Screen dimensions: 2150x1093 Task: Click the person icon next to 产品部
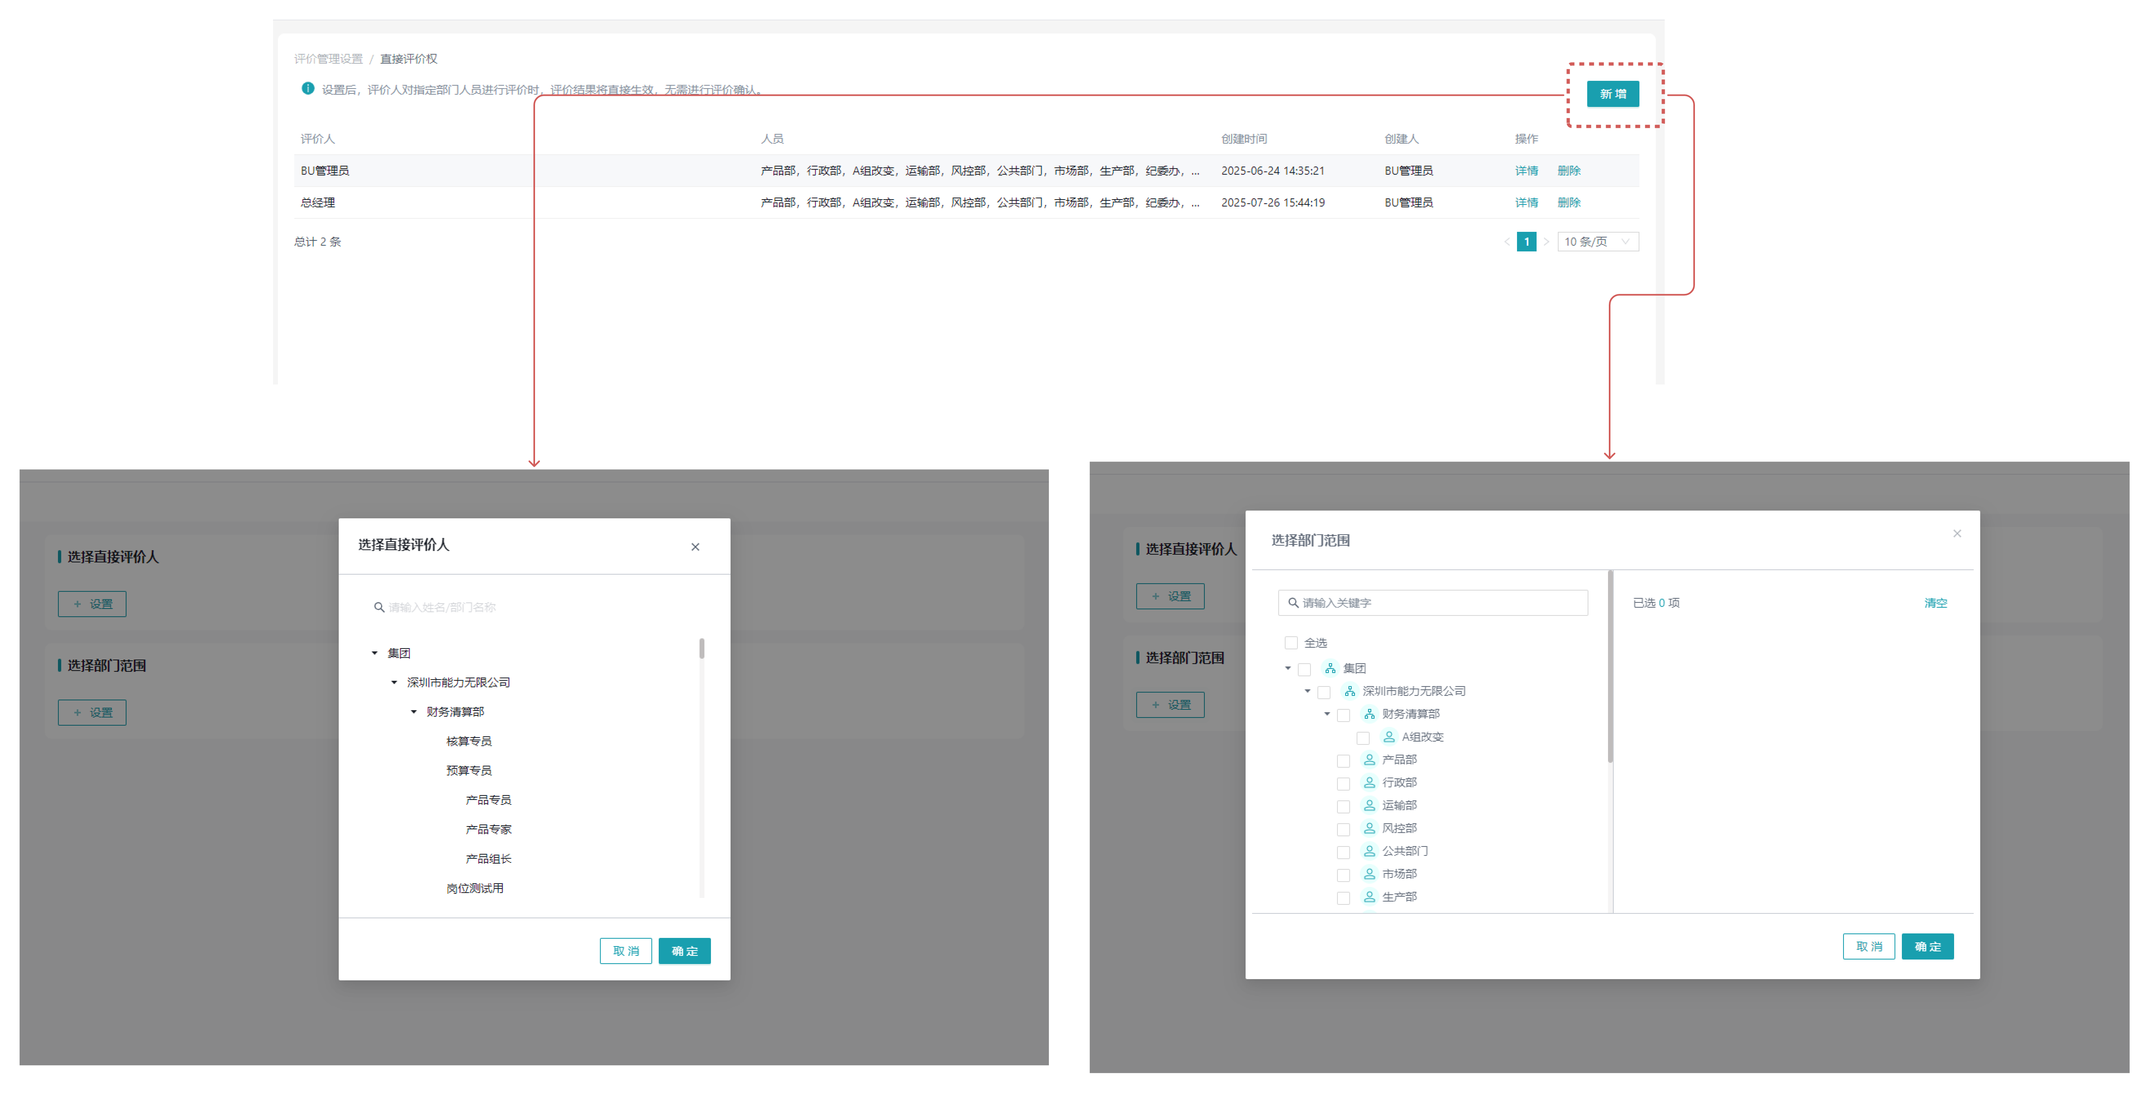click(1369, 760)
